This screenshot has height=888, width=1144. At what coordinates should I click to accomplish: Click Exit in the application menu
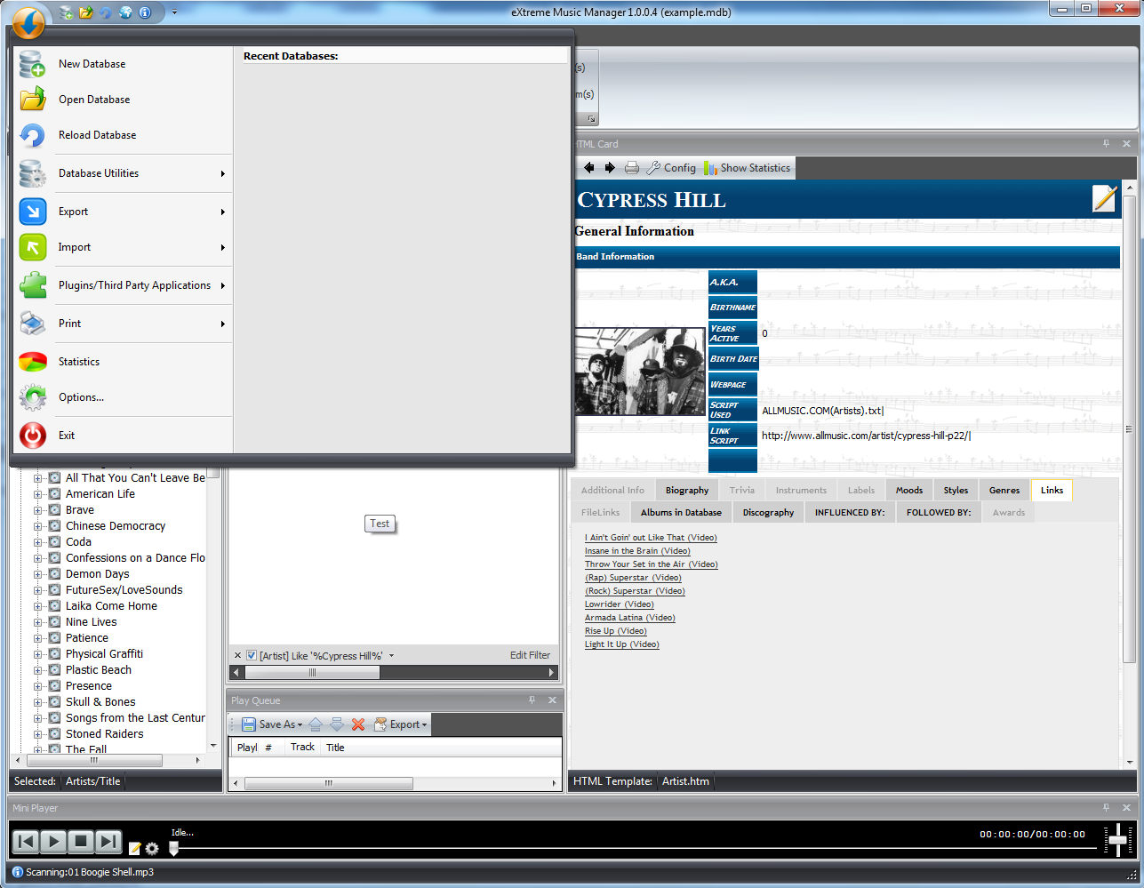(x=124, y=436)
